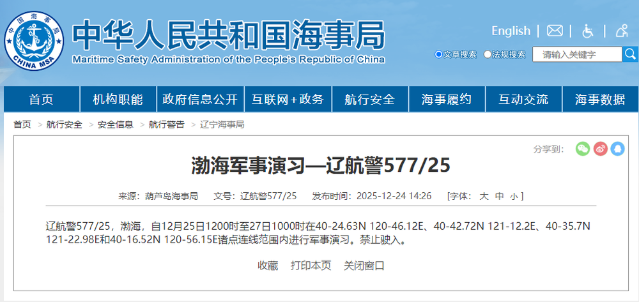Click the elderly-care mode icon
Viewport: 639px width, 302px height.
tap(621, 31)
